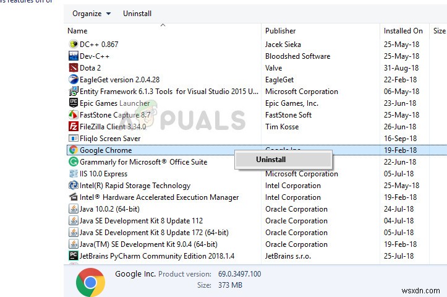Click the FastStone Capture icon
Screen dimensions: 447x297
point(74,114)
